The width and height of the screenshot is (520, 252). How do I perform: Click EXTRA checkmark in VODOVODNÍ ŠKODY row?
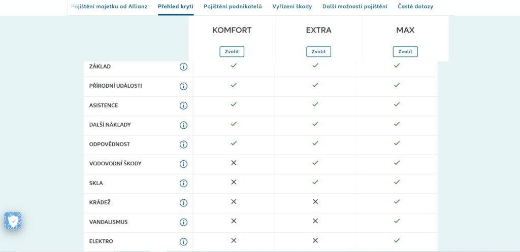315,163
